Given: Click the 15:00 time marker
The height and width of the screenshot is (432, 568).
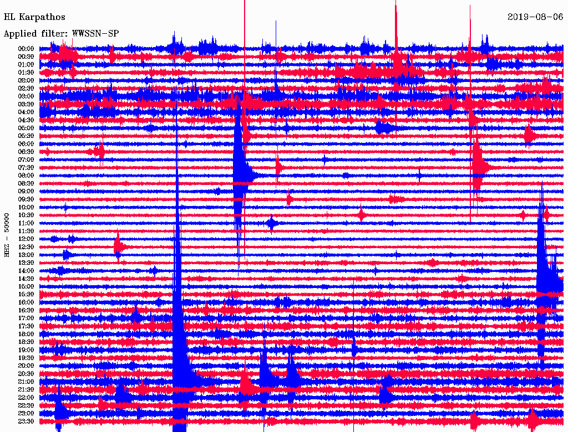Looking at the screenshot, I should 26,287.
